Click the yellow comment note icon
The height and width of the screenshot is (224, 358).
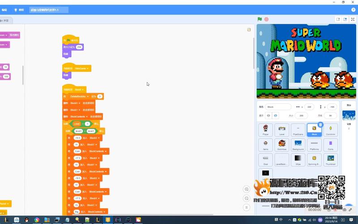click(249, 30)
